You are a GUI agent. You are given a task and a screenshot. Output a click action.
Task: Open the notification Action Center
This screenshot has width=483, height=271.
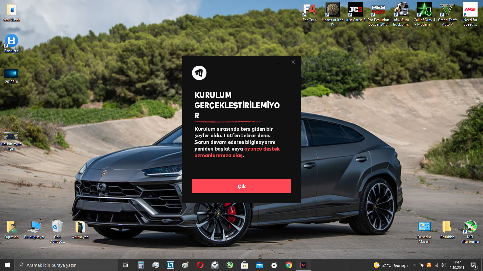(473, 265)
